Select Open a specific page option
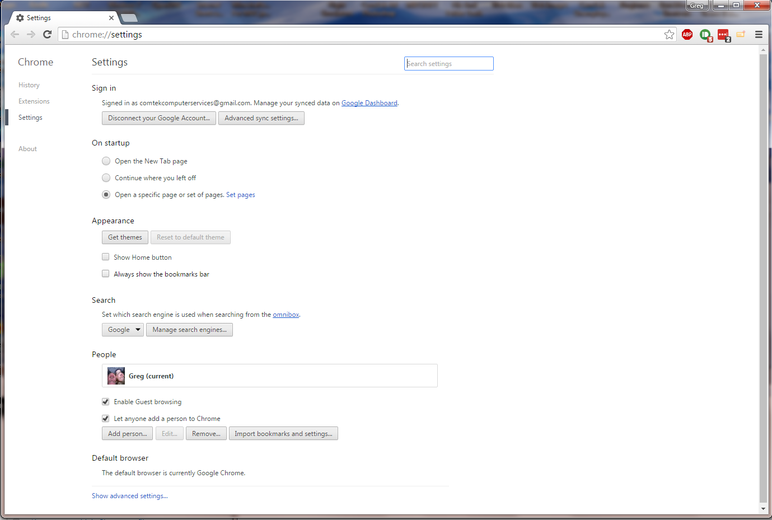This screenshot has width=772, height=520. pyautogui.click(x=106, y=195)
